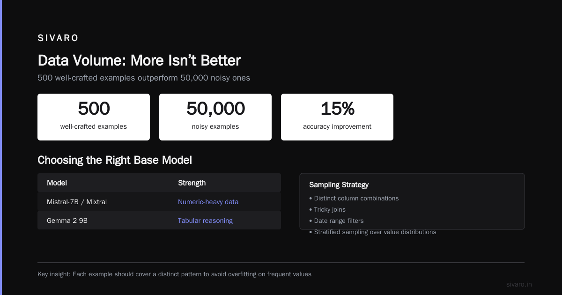
Task: Select the Gemma 2 9B row
Action: 159,220
